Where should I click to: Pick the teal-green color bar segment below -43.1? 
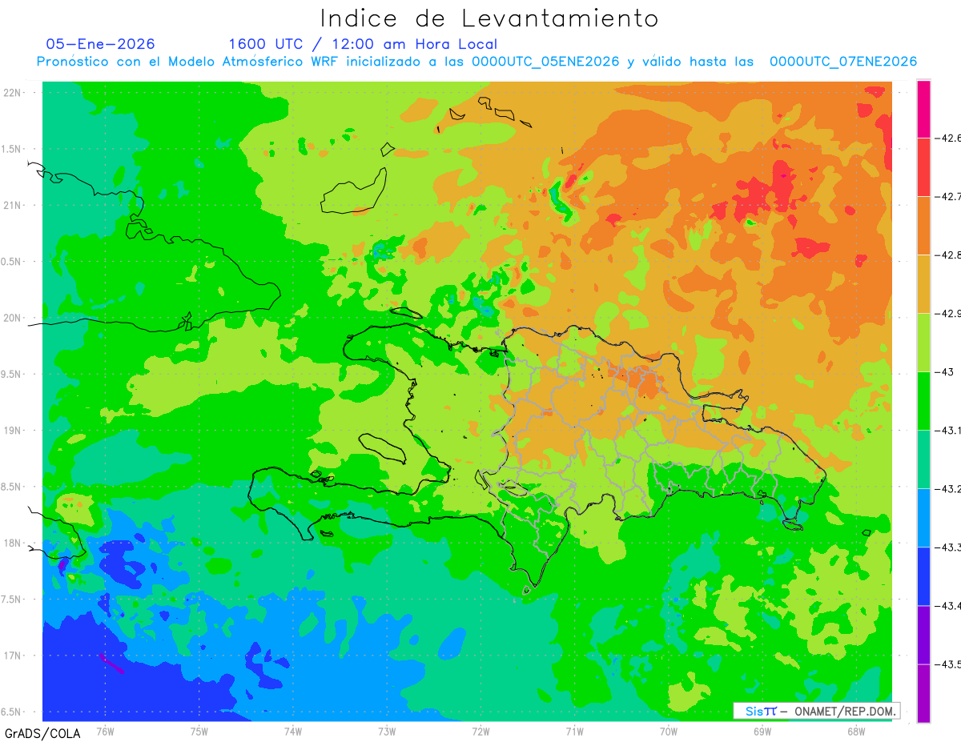923,459
